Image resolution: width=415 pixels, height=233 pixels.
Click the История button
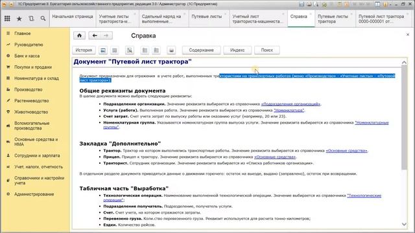coord(84,50)
